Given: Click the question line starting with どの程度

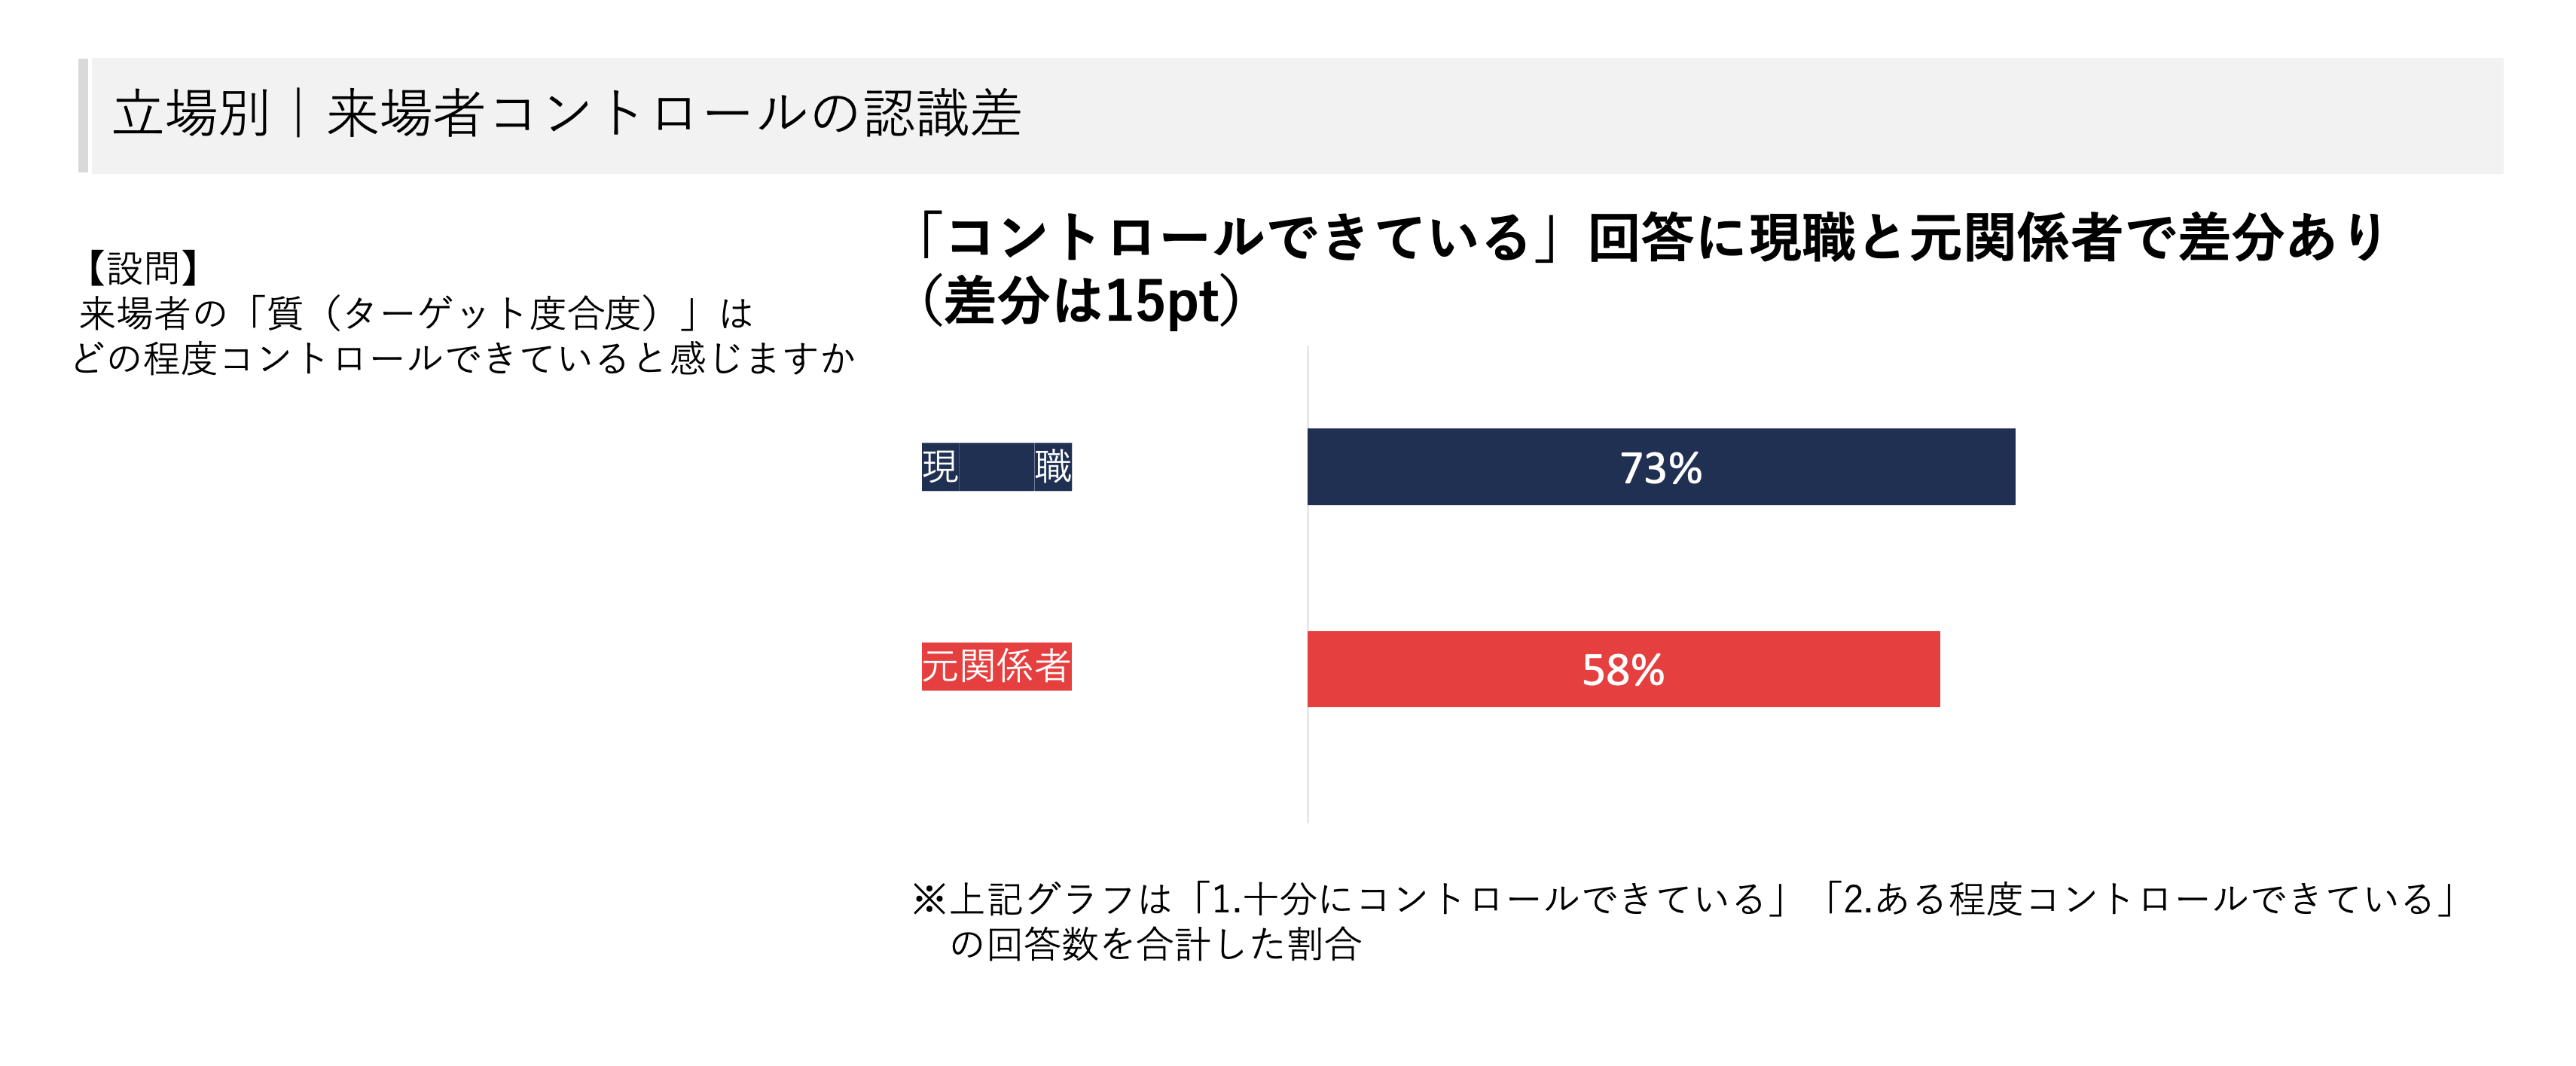Looking at the screenshot, I should pos(463,358).
